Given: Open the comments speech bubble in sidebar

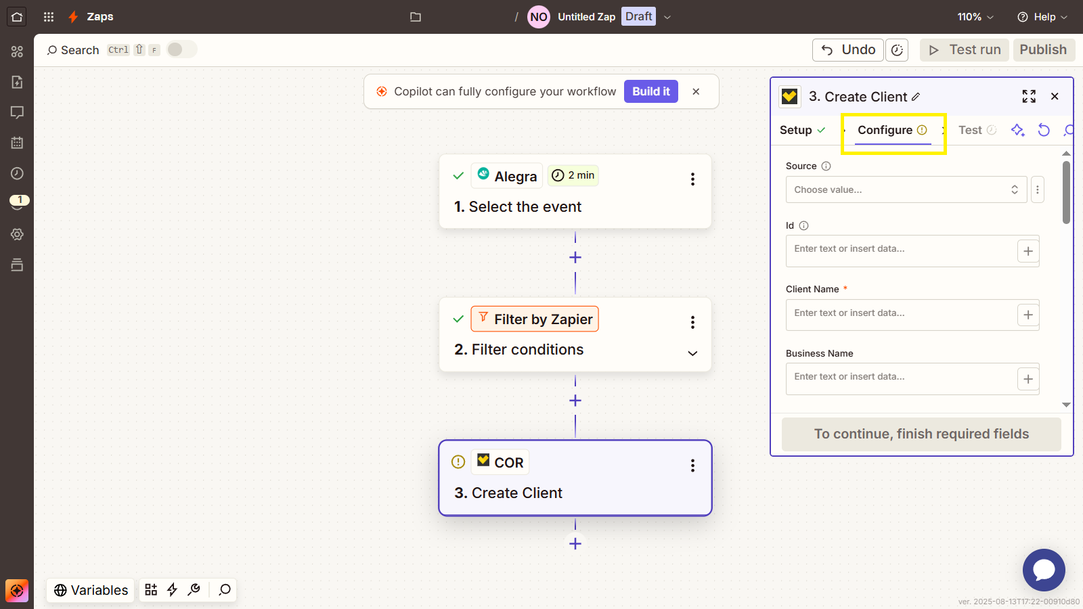Looking at the screenshot, I should click(x=17, y=112).
